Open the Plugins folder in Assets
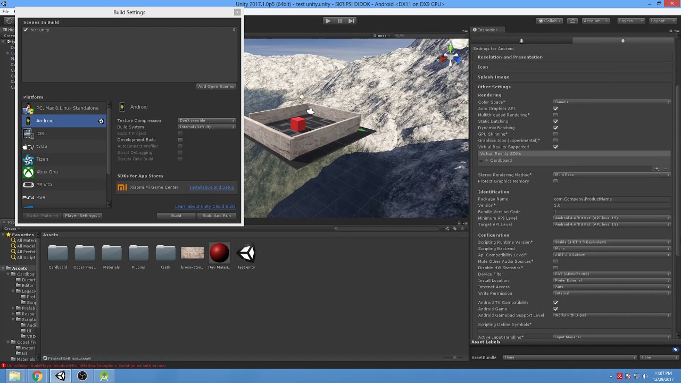This screenshot has width=681, height=383. (138, 253)
